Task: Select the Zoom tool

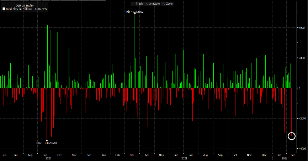Action: click(168, 4)
